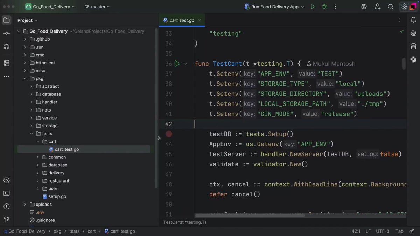Screen dimensions: 420x236
Task: Open the Database tool window icon
Action: tap(413, 46)
